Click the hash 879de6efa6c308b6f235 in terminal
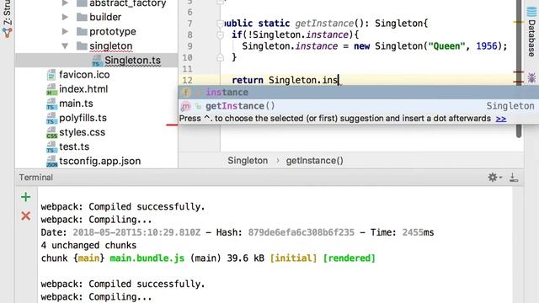539x303 pixels. [302, 232]
